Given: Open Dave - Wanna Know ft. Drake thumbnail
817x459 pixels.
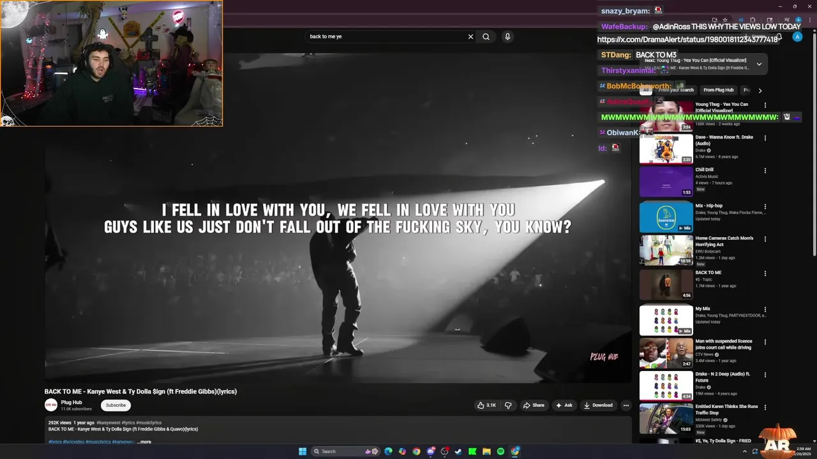Looking at the screenshot, I should (x=666, y=149).
